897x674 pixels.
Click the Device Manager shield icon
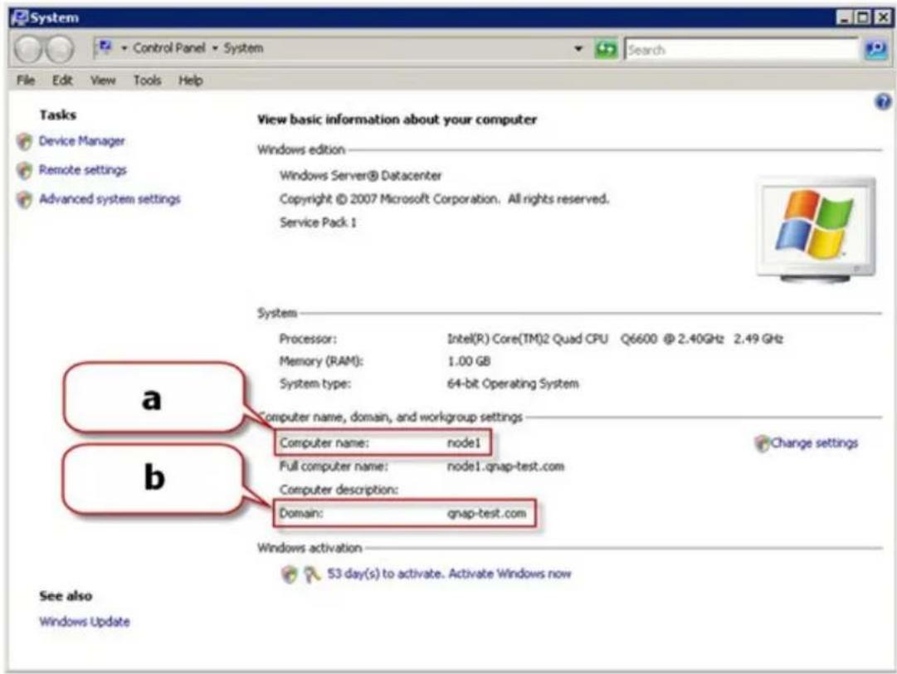tap(24, 141)
